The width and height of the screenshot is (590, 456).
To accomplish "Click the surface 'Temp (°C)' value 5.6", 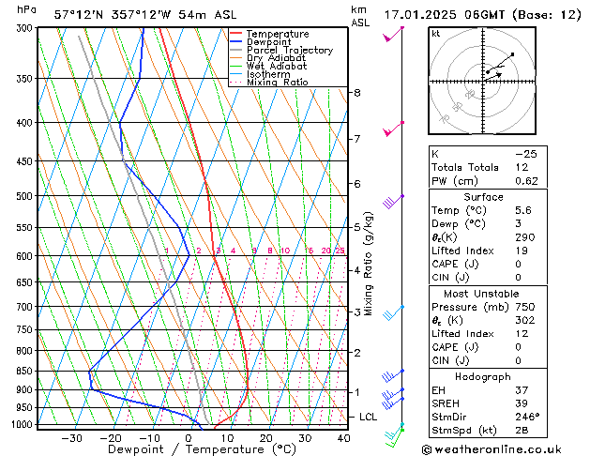I will coord(523,210).
